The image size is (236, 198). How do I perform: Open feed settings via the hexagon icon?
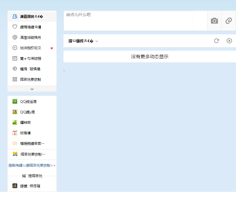click(229, 41)
